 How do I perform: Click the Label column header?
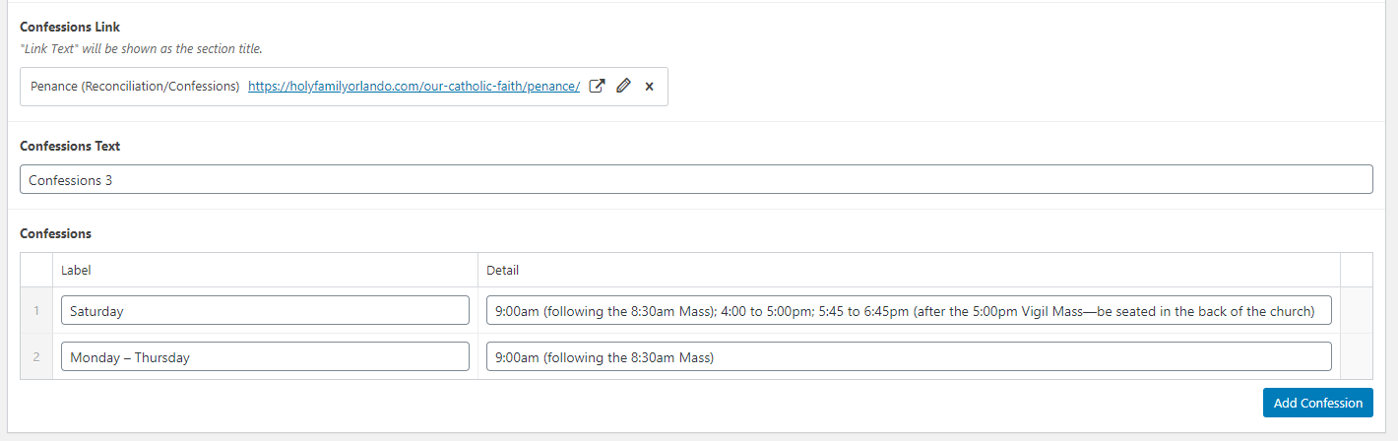pyautogui.click(x=77, y=271)
